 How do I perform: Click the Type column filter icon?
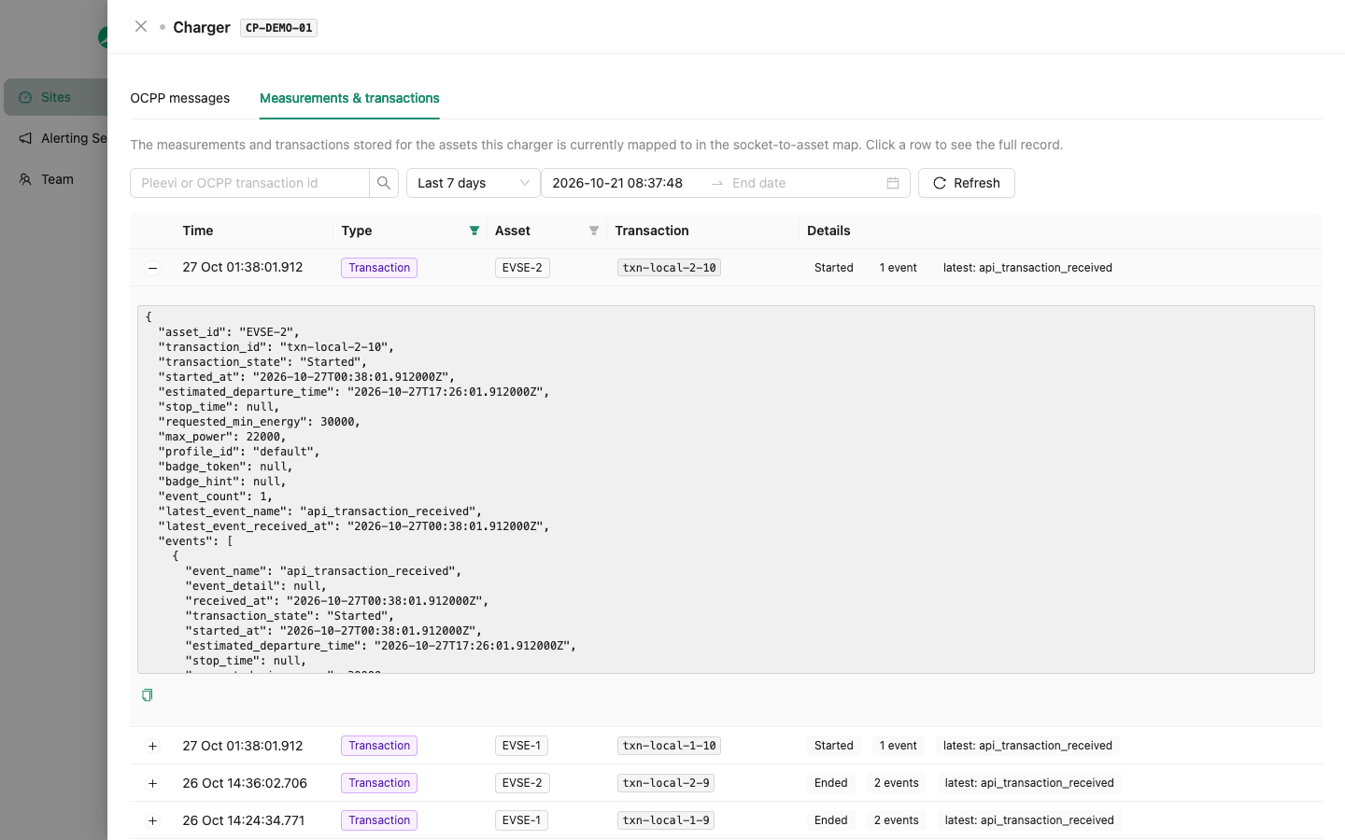point(474,231)
